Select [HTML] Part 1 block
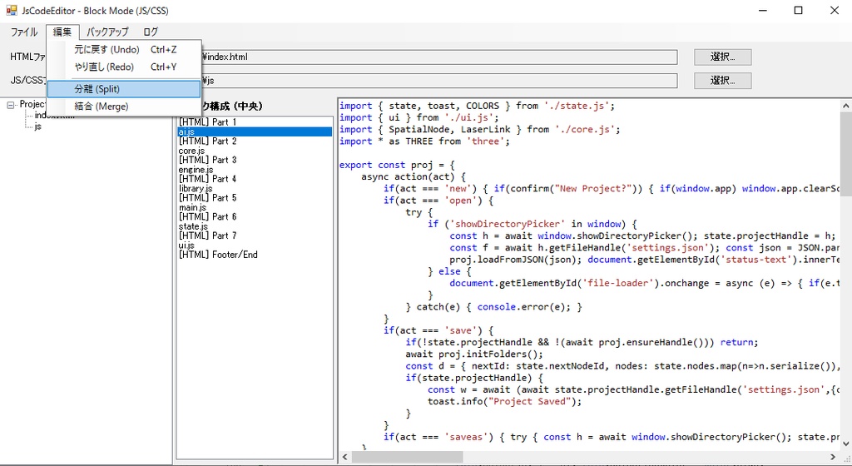 click(255, 122)
